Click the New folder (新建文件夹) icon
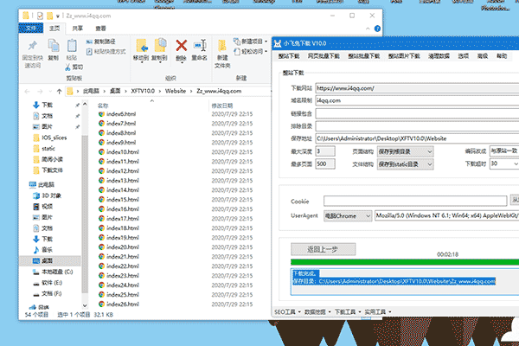This screenshot has height=346, width=519. 222,47
